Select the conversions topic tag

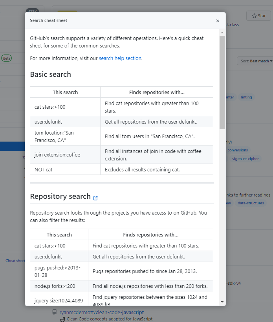[x=238, y=150]
